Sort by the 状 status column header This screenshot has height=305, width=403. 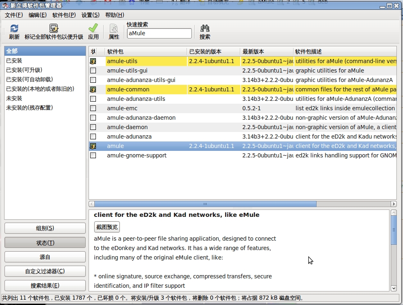point(93,52)
